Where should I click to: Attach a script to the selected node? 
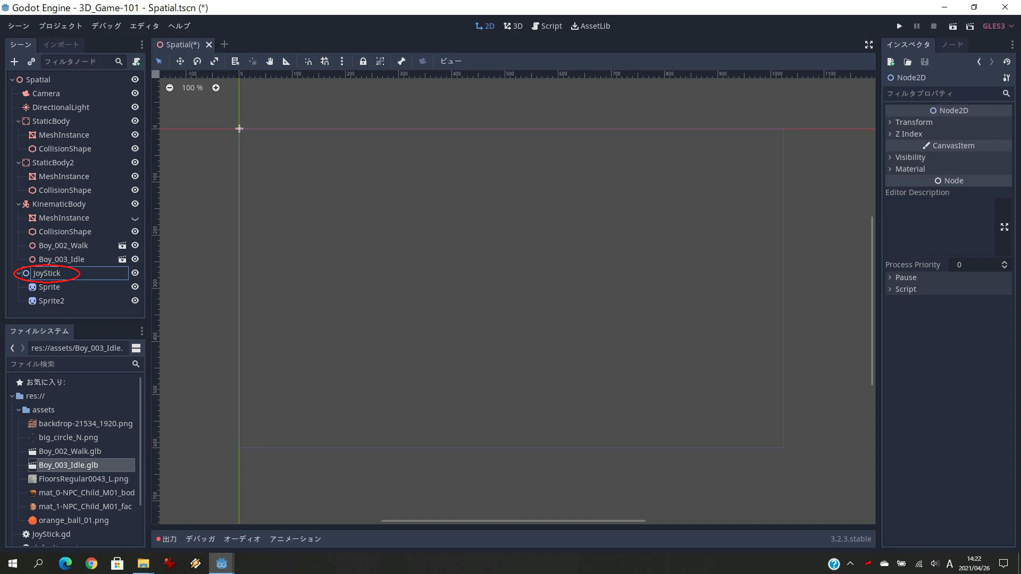tap(136, 62)
